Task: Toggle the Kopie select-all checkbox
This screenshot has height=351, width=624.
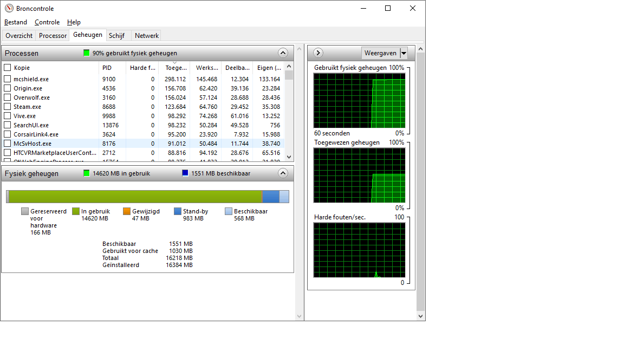Action: [8, 67]
